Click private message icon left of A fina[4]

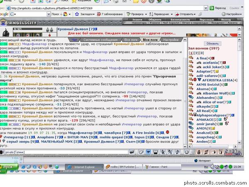point(191,58)
